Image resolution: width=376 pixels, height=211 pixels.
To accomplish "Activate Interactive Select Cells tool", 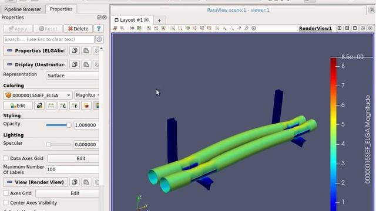I will [224, 28].
